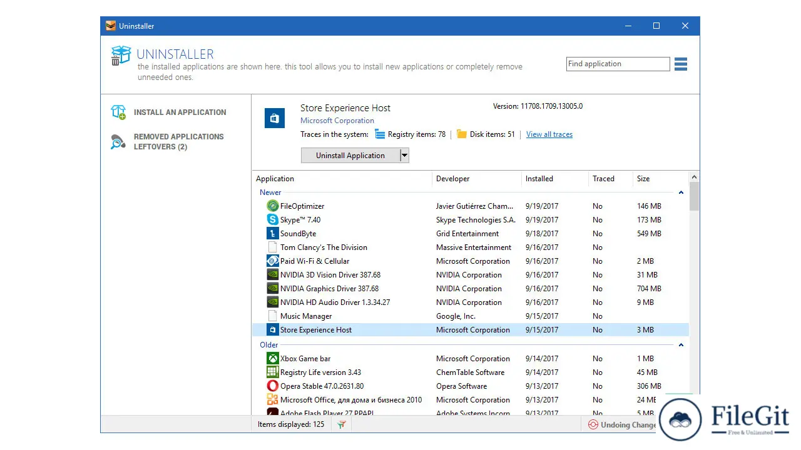Click the Store Experience Host row icon
Screen dimensions: 801x450
point(272,330)
